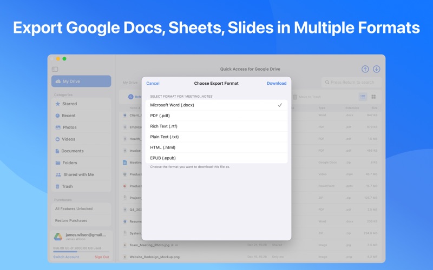Click the Google Docs type cell
This screenshot has height=270, width=433.
tap(327, 163)
